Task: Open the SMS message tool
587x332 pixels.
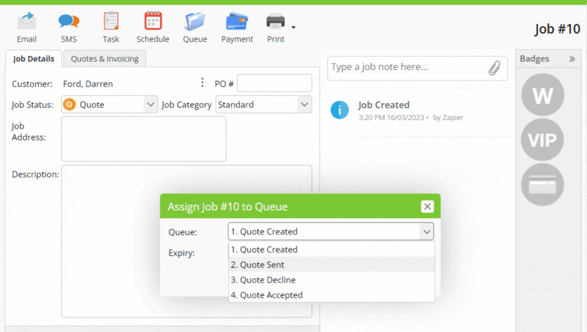Action: click(69, 22)
